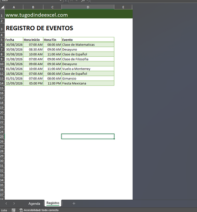Select the Desayuno cell in row 10
This screenshot has width=197, height=212.
[88, 64]
